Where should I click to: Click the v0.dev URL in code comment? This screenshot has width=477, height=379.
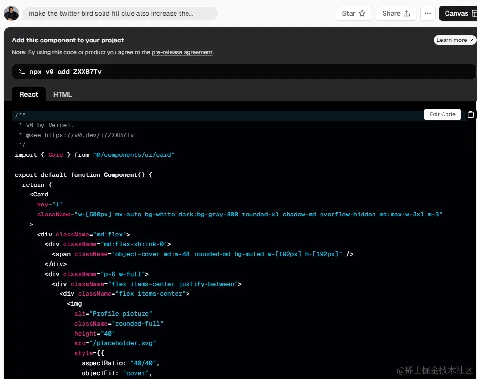coord(89,135)
